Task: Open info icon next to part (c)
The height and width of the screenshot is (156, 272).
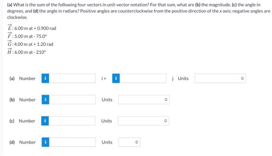Action: pos(45,121)
